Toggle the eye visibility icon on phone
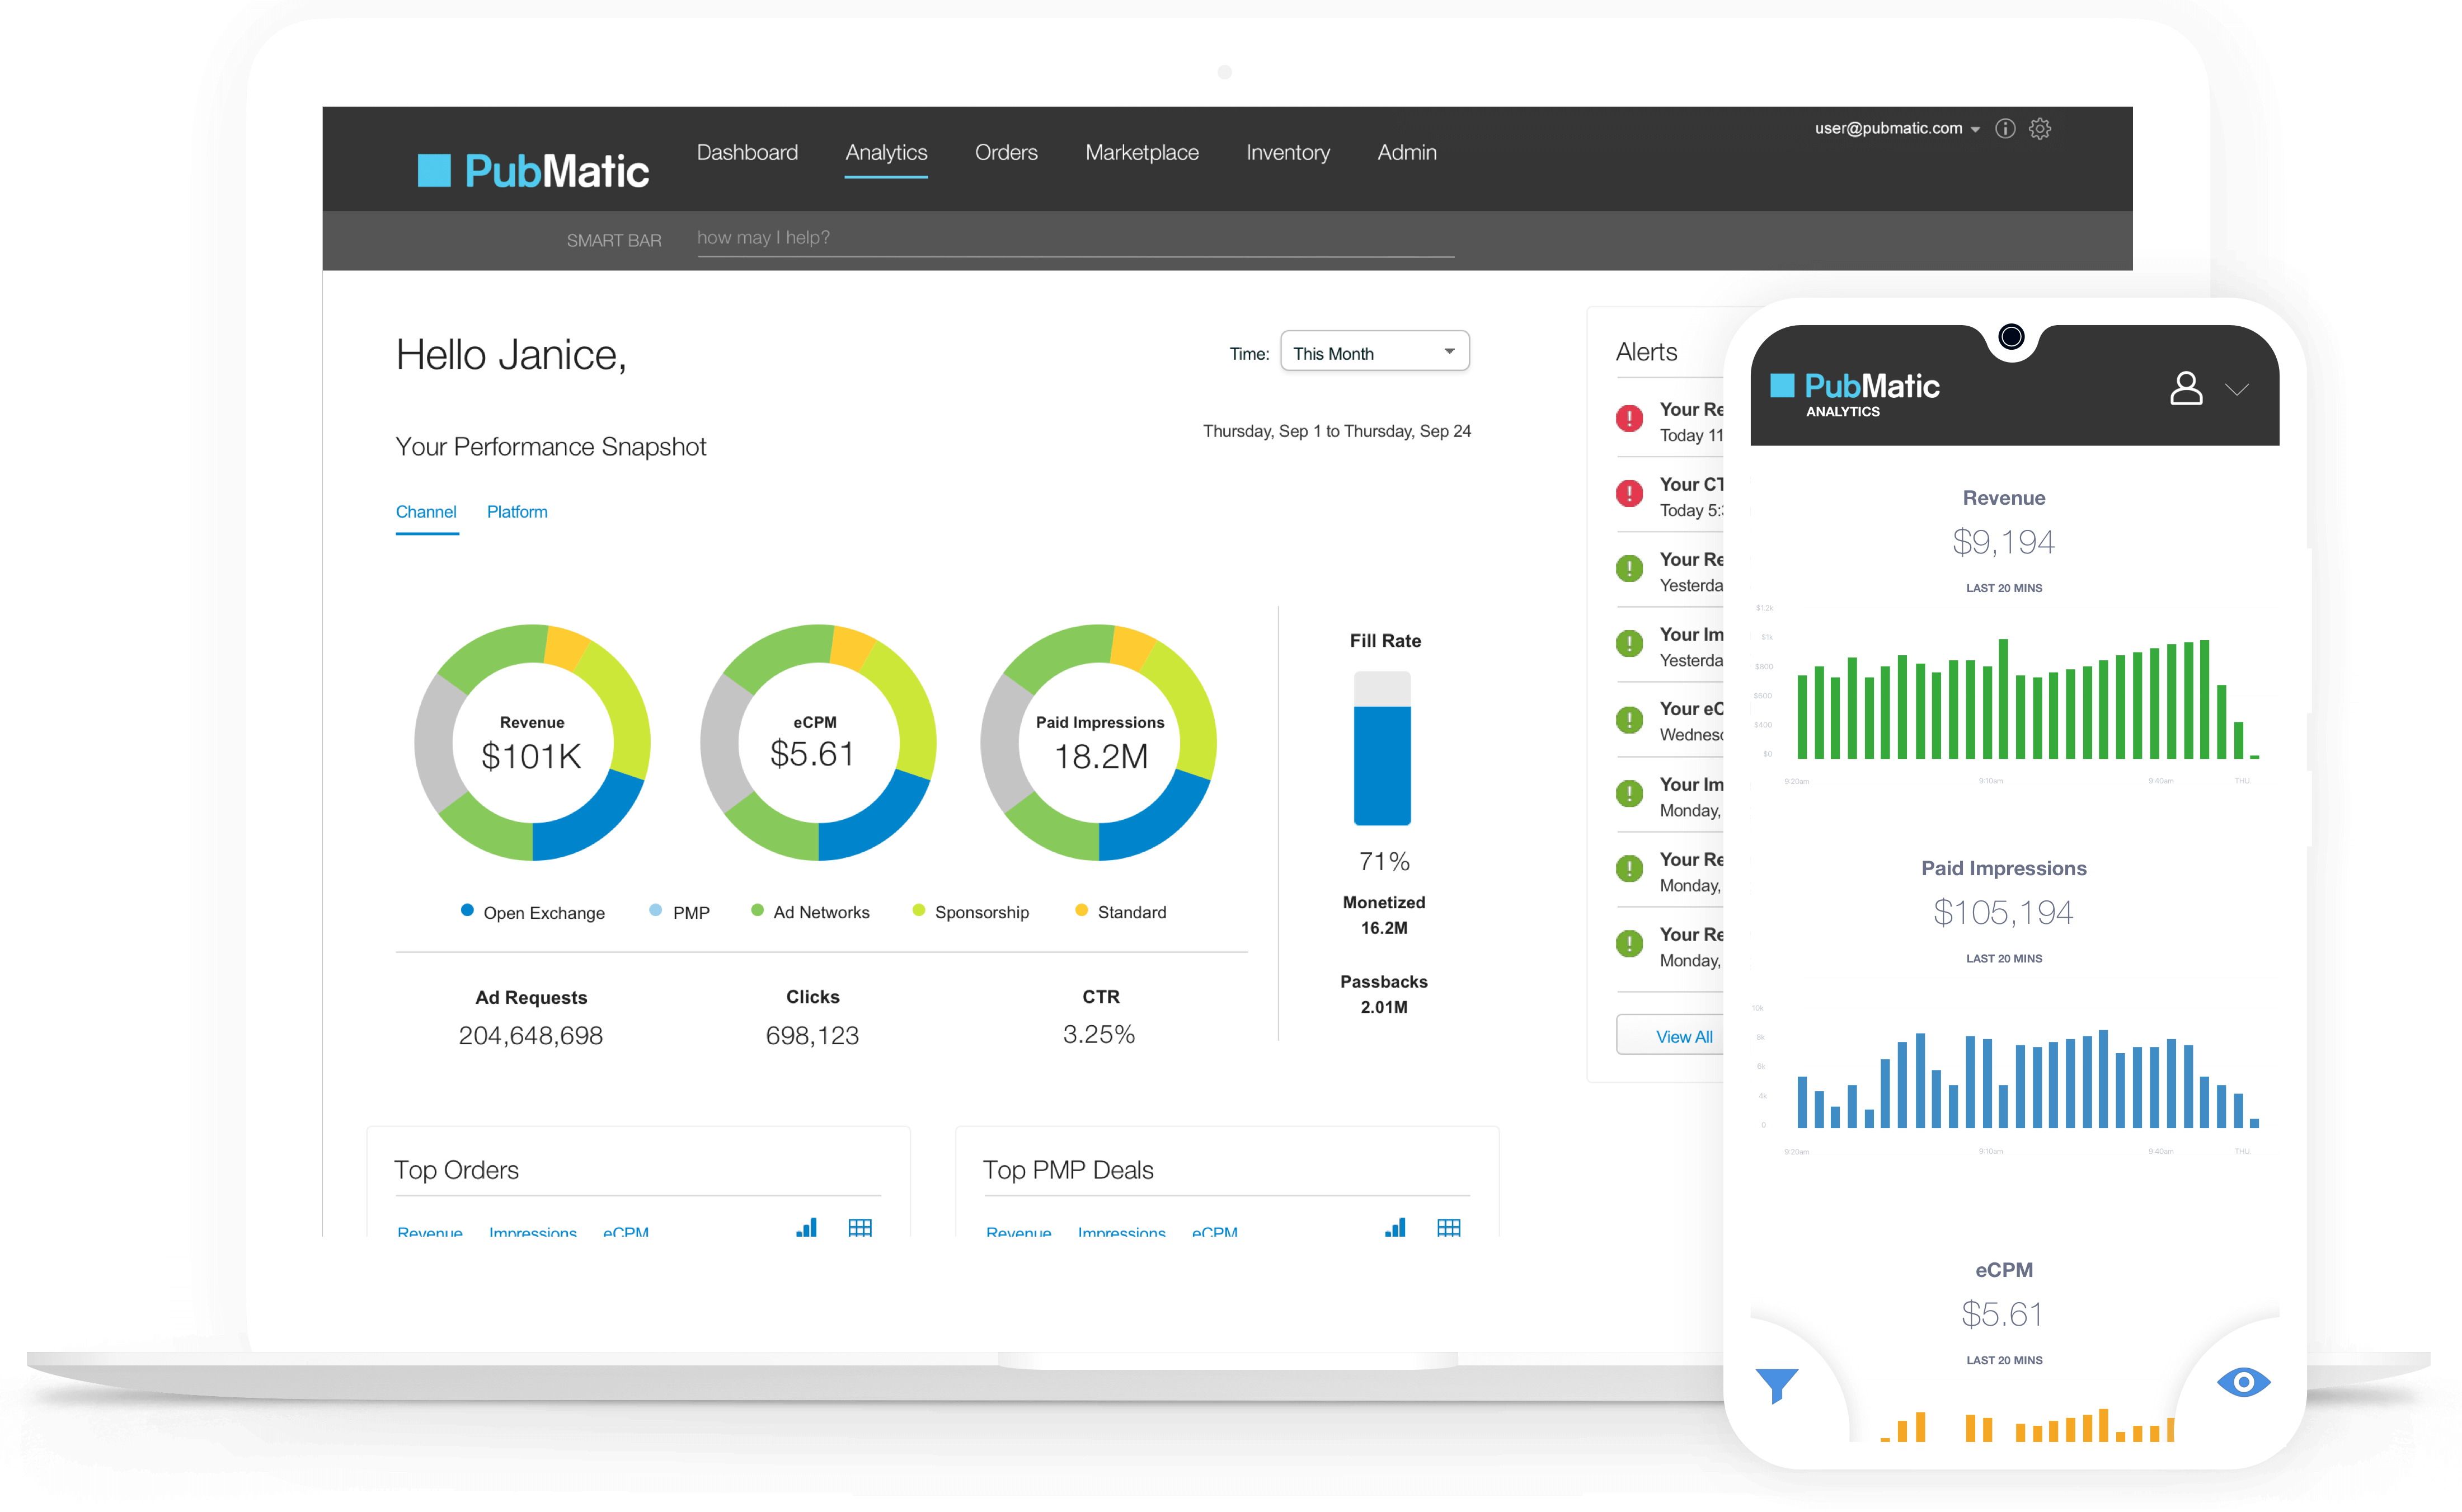The height and width of the screenshot is (1512, 2462). point(2243,1382)
